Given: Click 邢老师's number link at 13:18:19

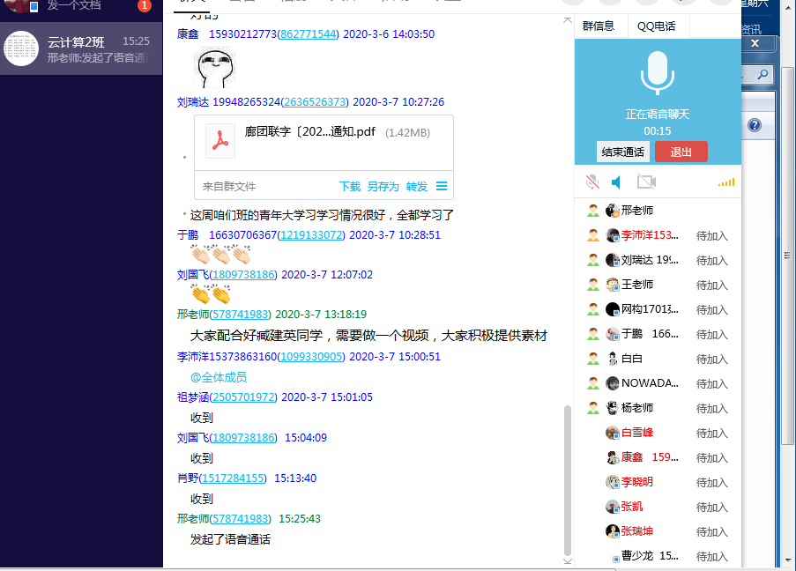Looking at the screenshot, I should tap(240, 315).
